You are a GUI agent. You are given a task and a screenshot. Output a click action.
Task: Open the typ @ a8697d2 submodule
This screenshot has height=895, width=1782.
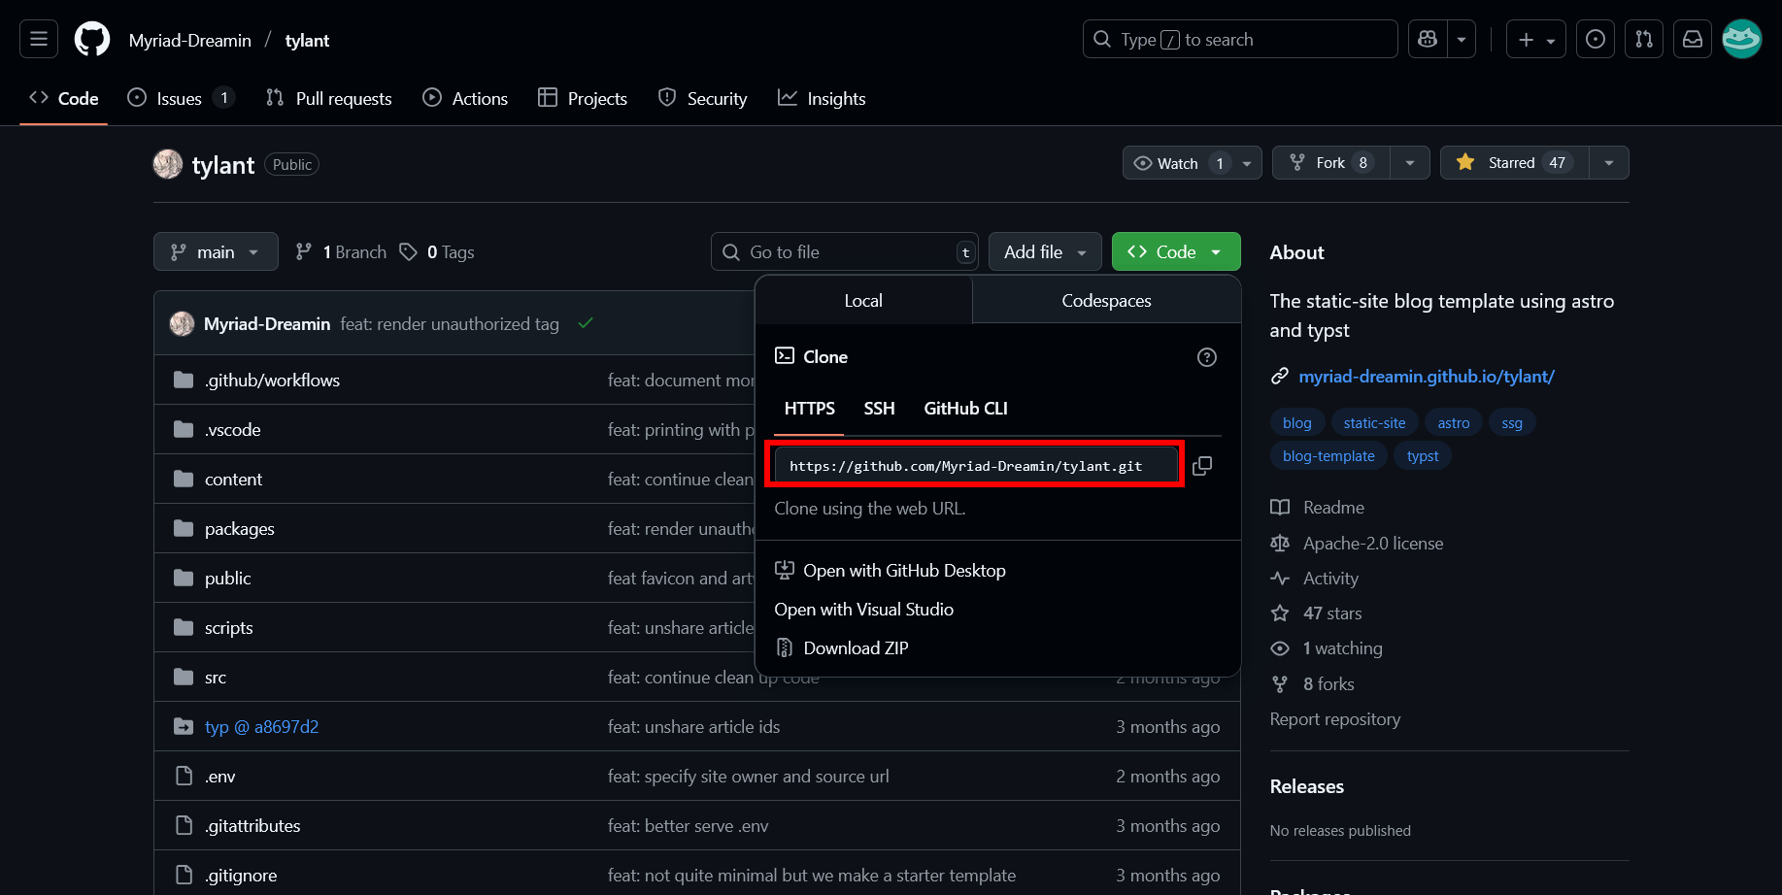click(261, 726)
